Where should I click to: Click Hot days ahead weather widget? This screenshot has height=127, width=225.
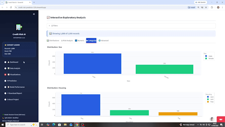[x=187, y=125]
